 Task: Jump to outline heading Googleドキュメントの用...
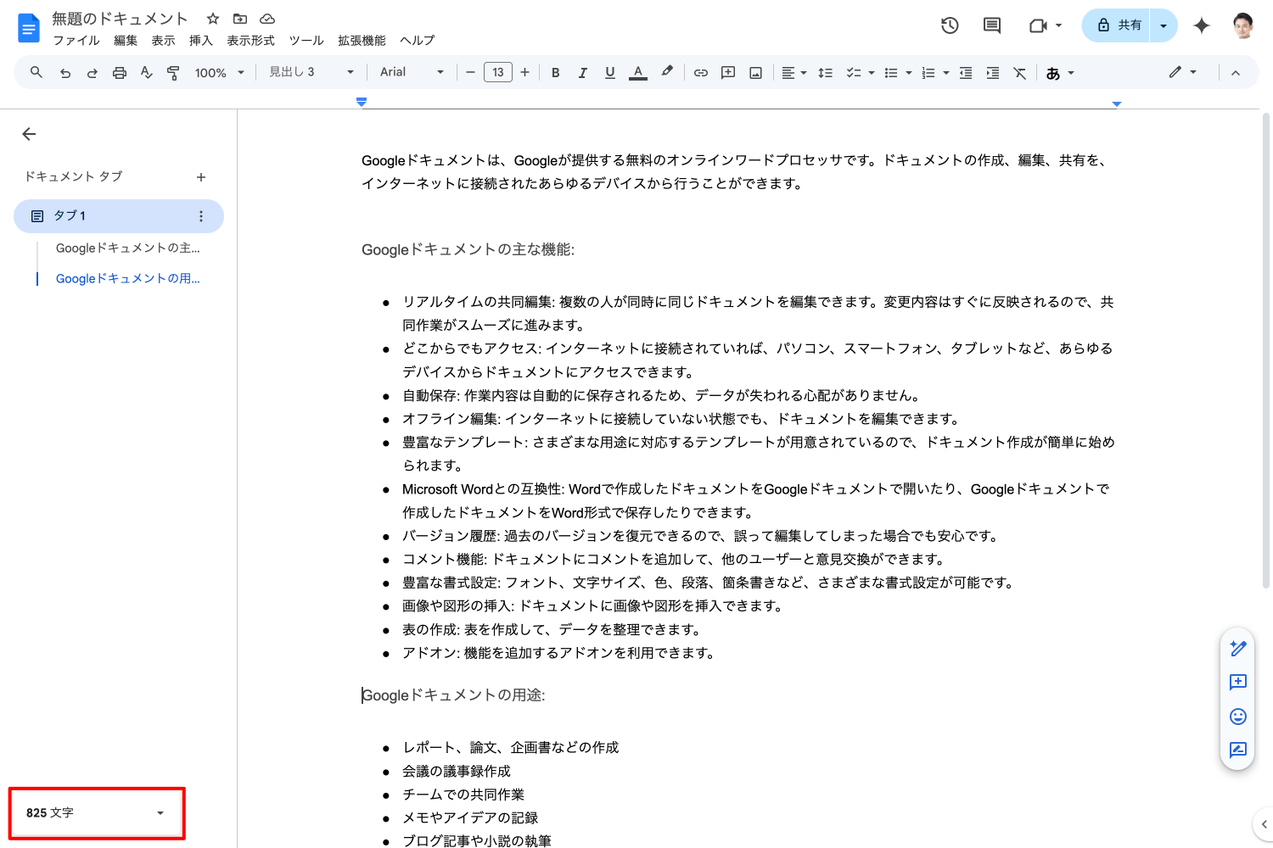(x=128, y=278)
